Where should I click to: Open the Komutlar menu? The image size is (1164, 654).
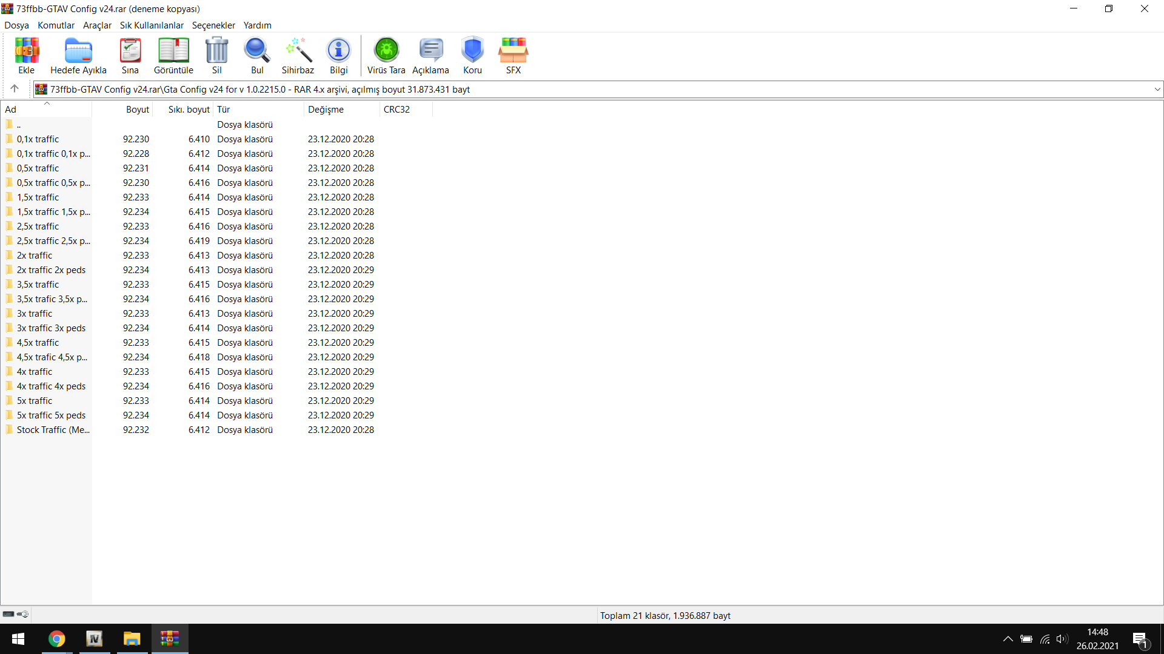pos(56,25)
